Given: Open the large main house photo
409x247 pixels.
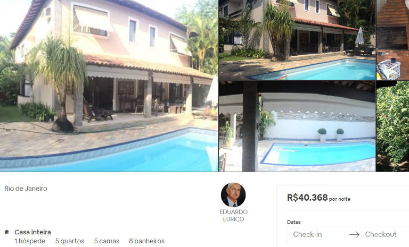Looking at the screenshot, I should pos(109,86).
